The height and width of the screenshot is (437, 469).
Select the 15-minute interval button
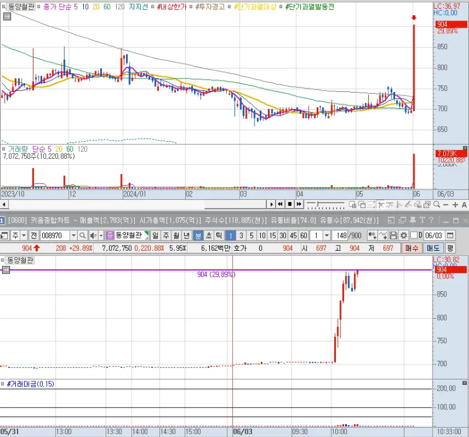272,235
